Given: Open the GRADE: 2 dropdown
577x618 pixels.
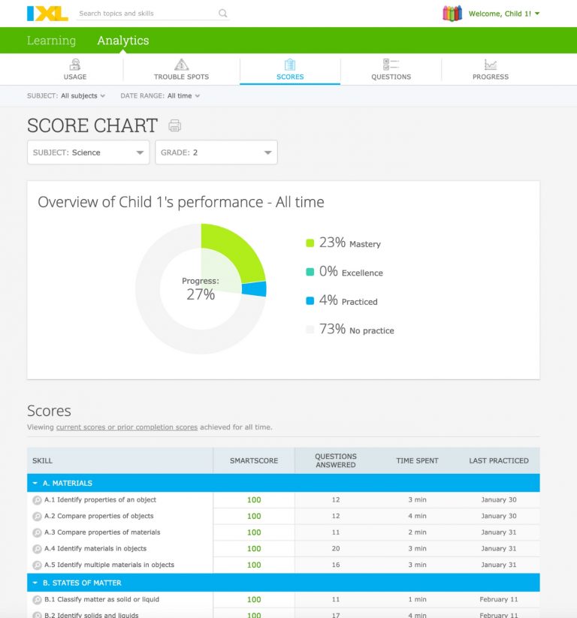Looking at the screenshot, I should (x=216, y=152).
